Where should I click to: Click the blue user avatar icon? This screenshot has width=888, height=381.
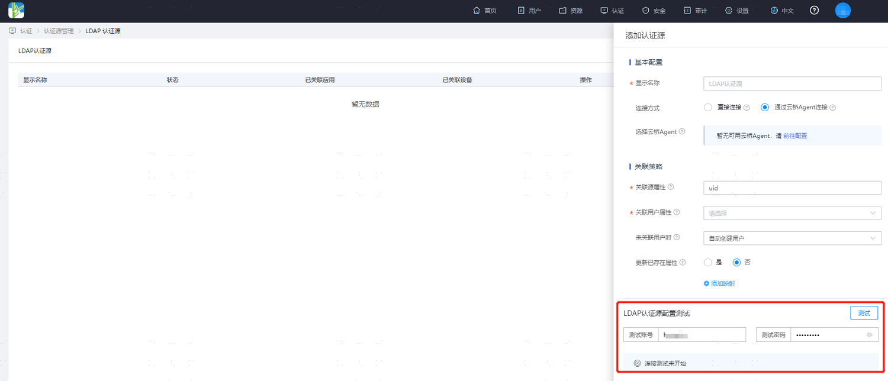[842, 10]
